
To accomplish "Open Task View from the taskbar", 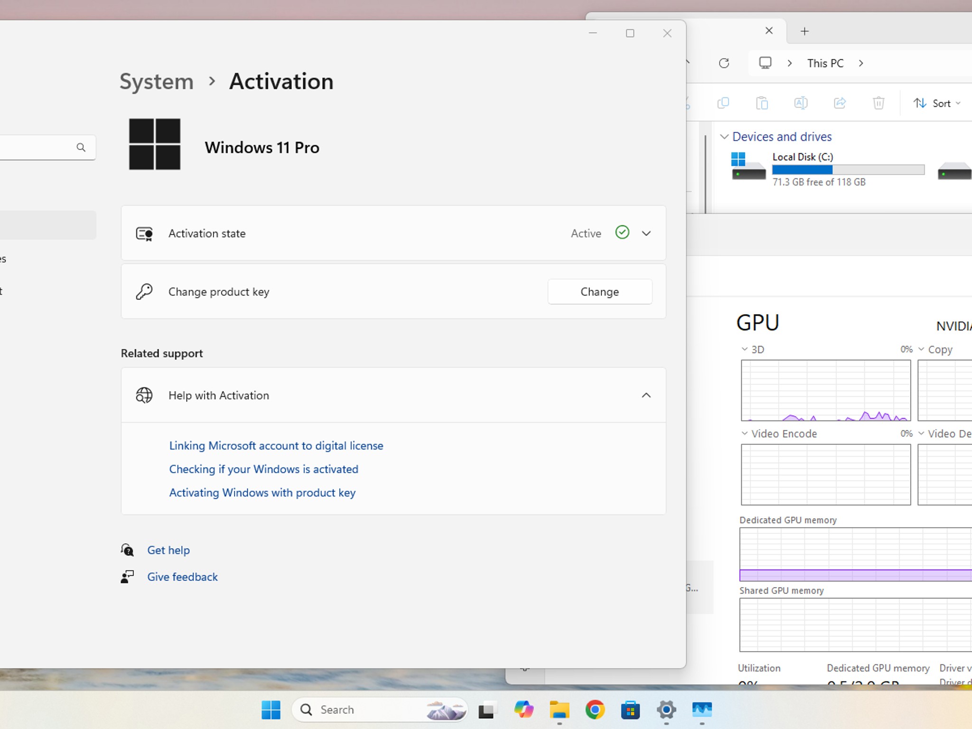I will (x=486, y=710).
